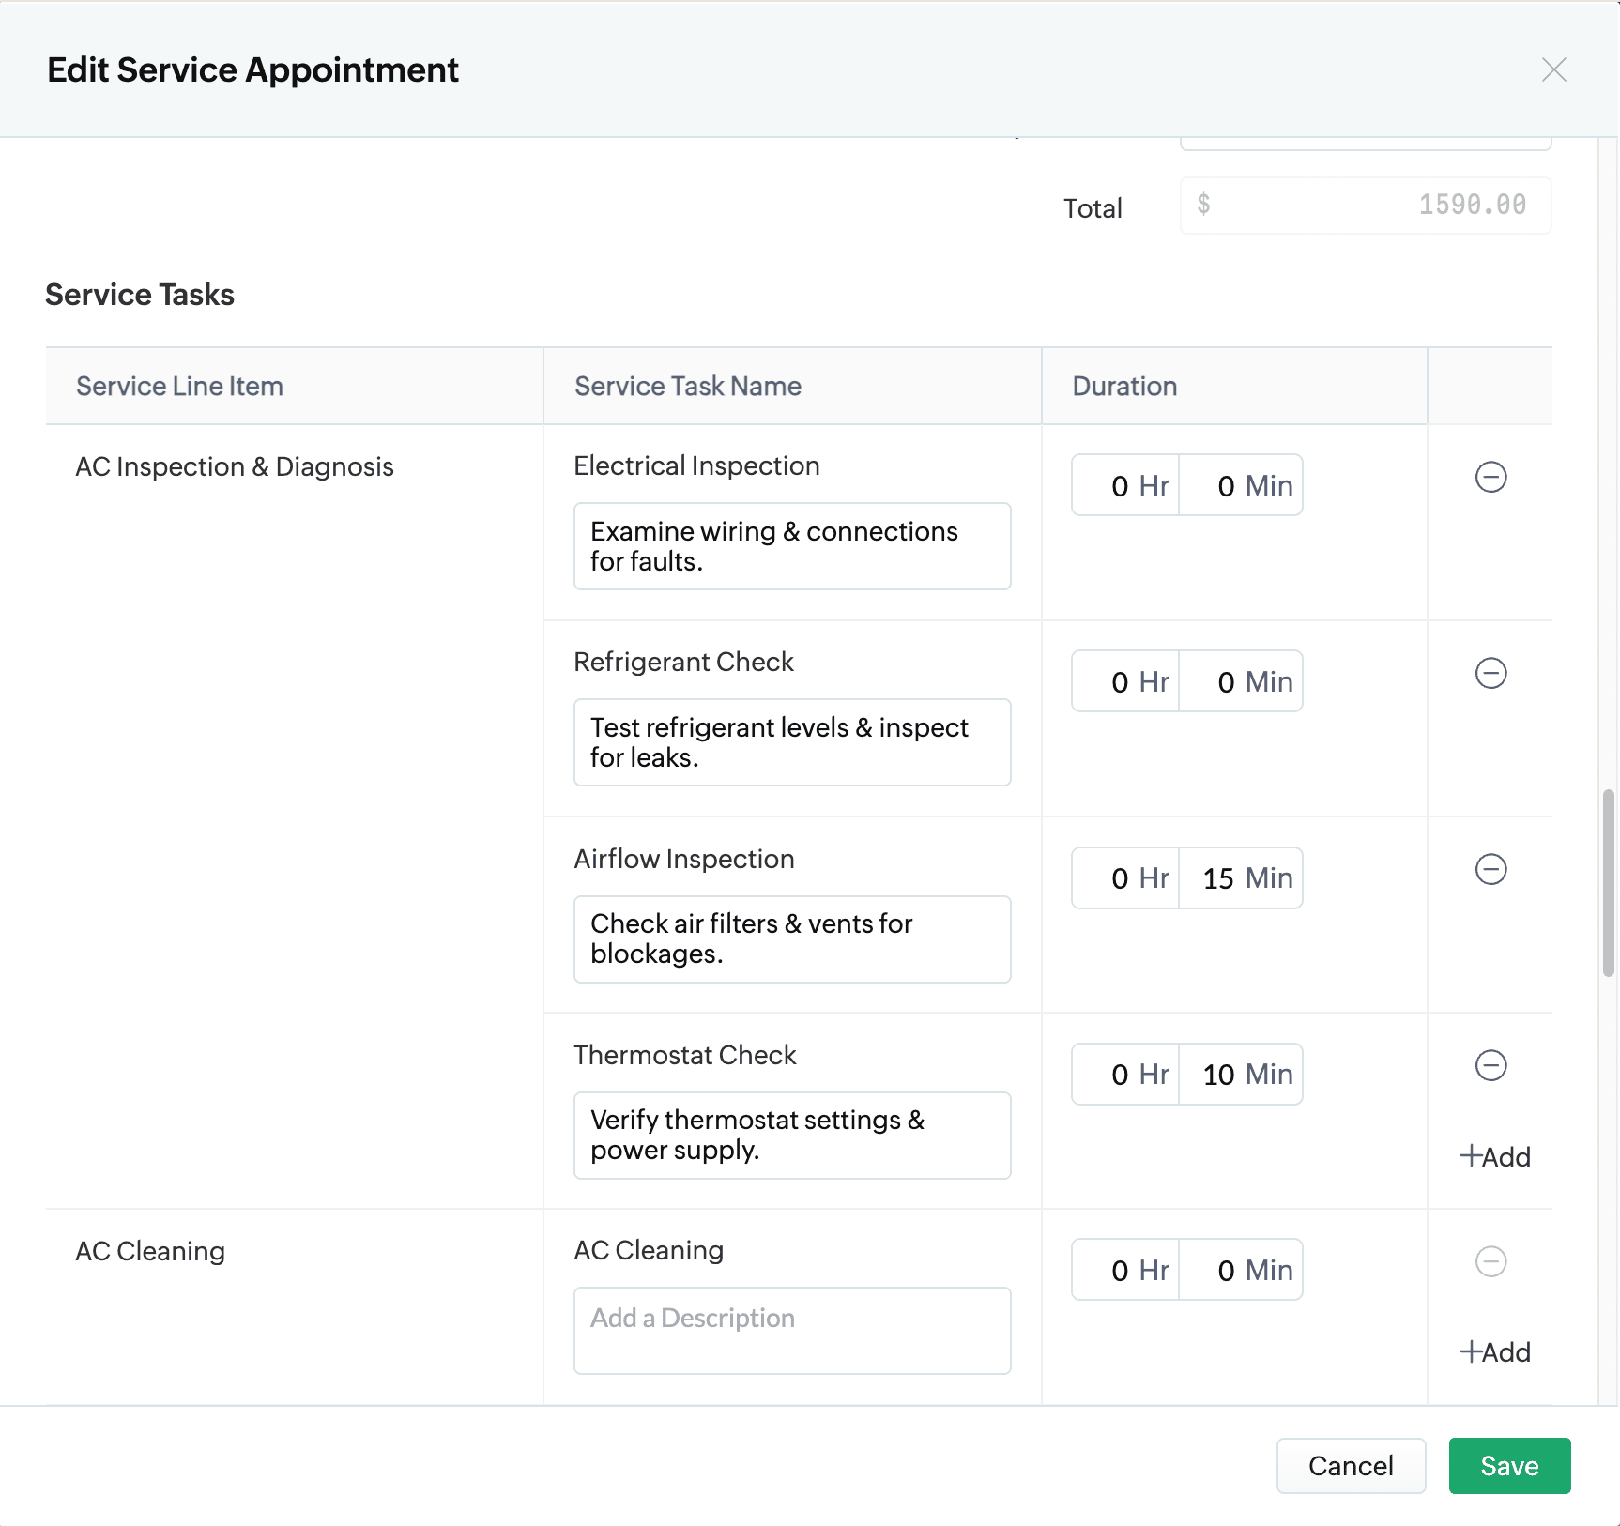Viewport: 1620px width, 1526px height.
Task: Set hours for Electrical Inspection duration
Action: [x=1124, y=486]
